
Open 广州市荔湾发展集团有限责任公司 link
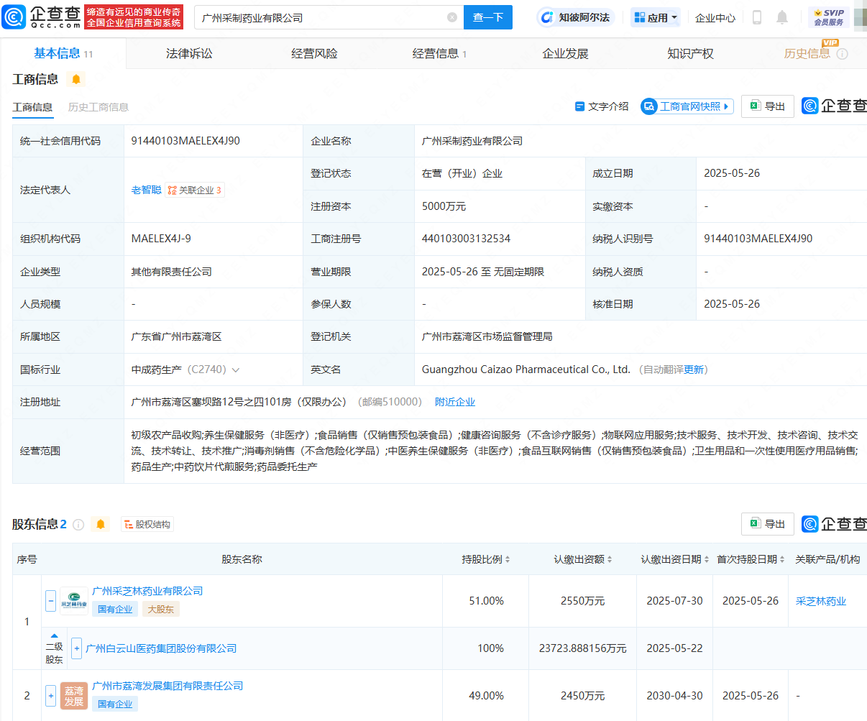click(x=168, y=686)
